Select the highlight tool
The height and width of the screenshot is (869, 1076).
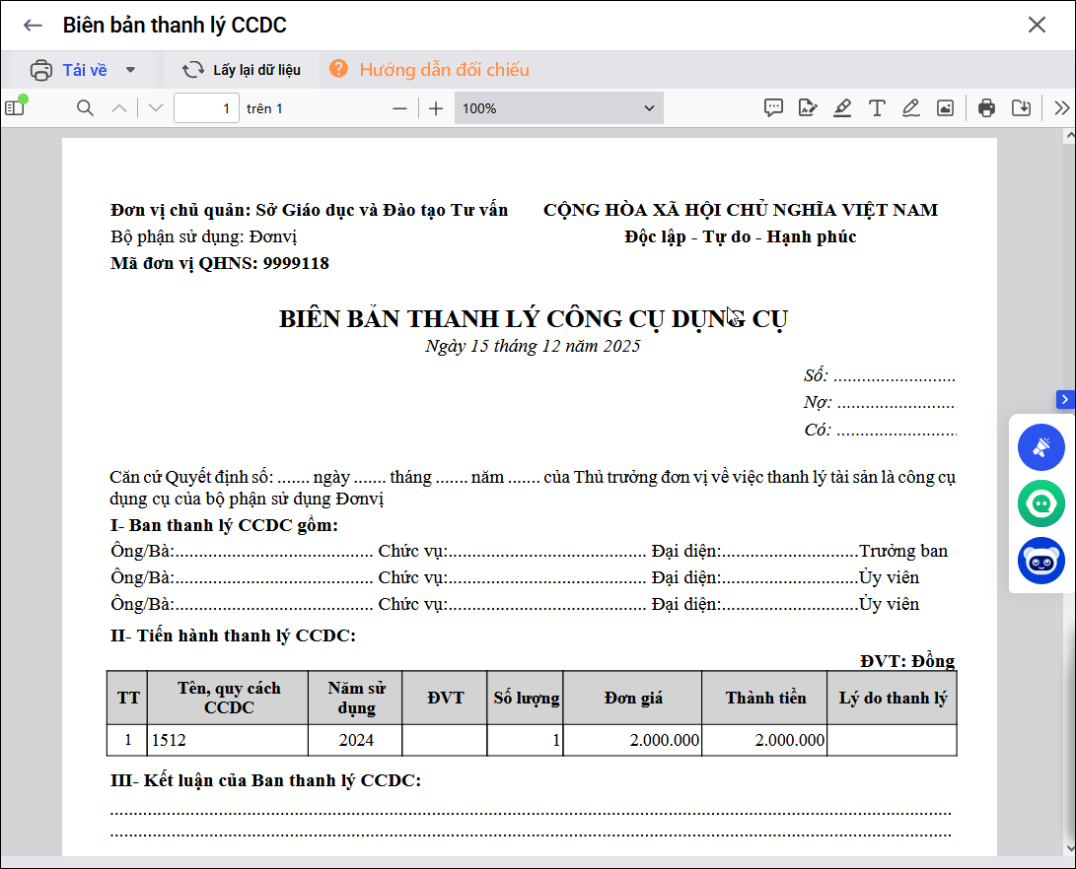[x=841, y=108]
